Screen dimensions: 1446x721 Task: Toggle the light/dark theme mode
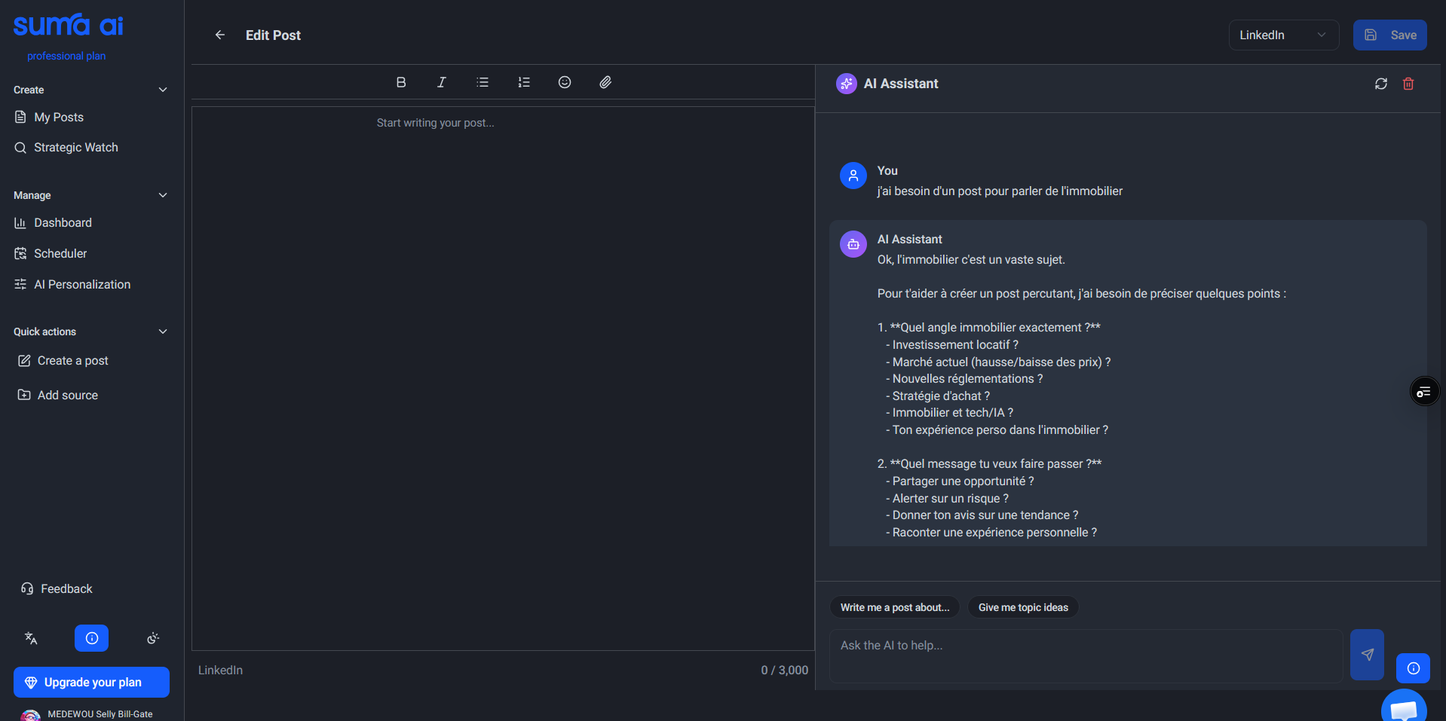[153, 638]
